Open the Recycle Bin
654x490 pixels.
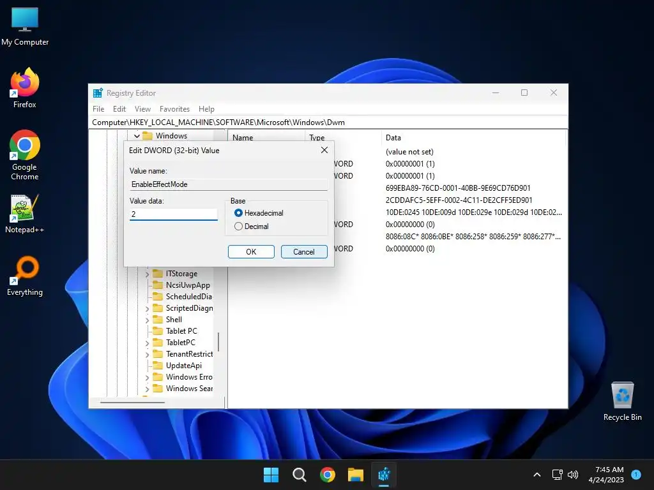coord(622,401)
